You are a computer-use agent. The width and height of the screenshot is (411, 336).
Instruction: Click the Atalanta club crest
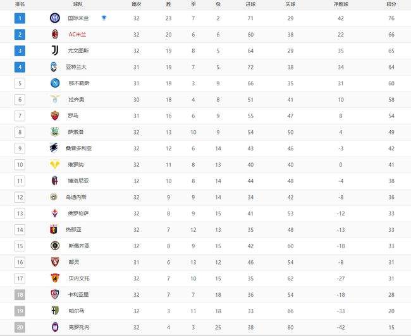point(54,67)
